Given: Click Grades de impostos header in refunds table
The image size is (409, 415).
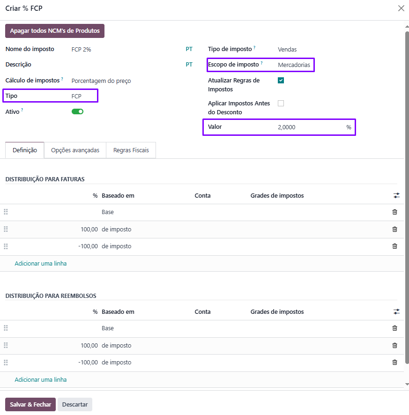Looking at the screenshot, I should point(277,312).
